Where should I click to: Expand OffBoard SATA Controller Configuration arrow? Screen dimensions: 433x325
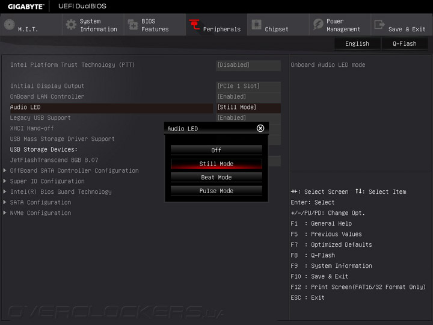(5, 170)
